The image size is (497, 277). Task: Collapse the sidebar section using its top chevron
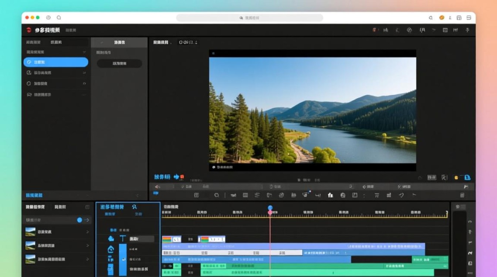pyautogui.click(x=84, y=52)
